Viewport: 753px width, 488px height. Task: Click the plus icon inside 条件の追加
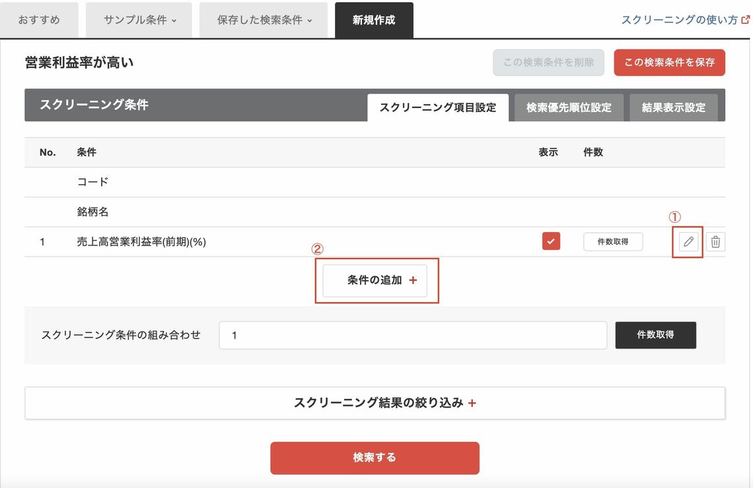413,280
